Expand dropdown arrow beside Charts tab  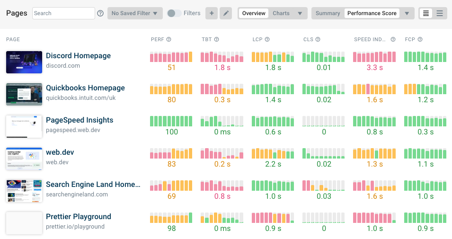(x=300, y=13)
